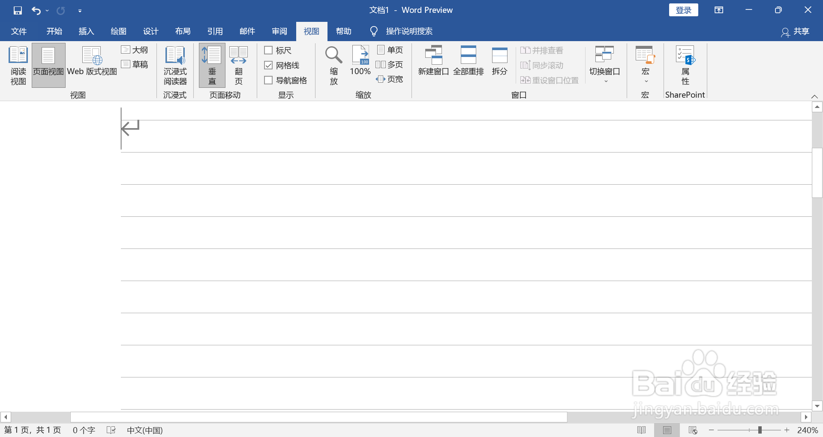Click the 共享 share button
This screenshot has width=823, height=437.
pyautogui.click(x=795, y=31)
